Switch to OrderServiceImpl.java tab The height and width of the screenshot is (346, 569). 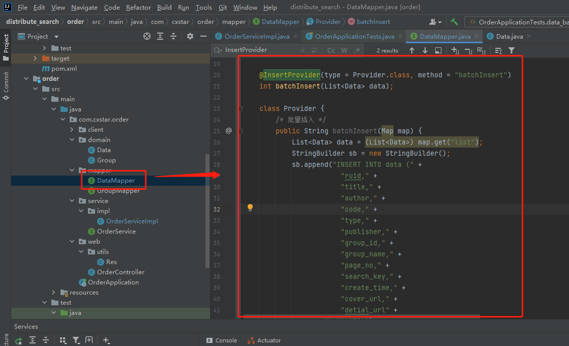tap(257, 36)
